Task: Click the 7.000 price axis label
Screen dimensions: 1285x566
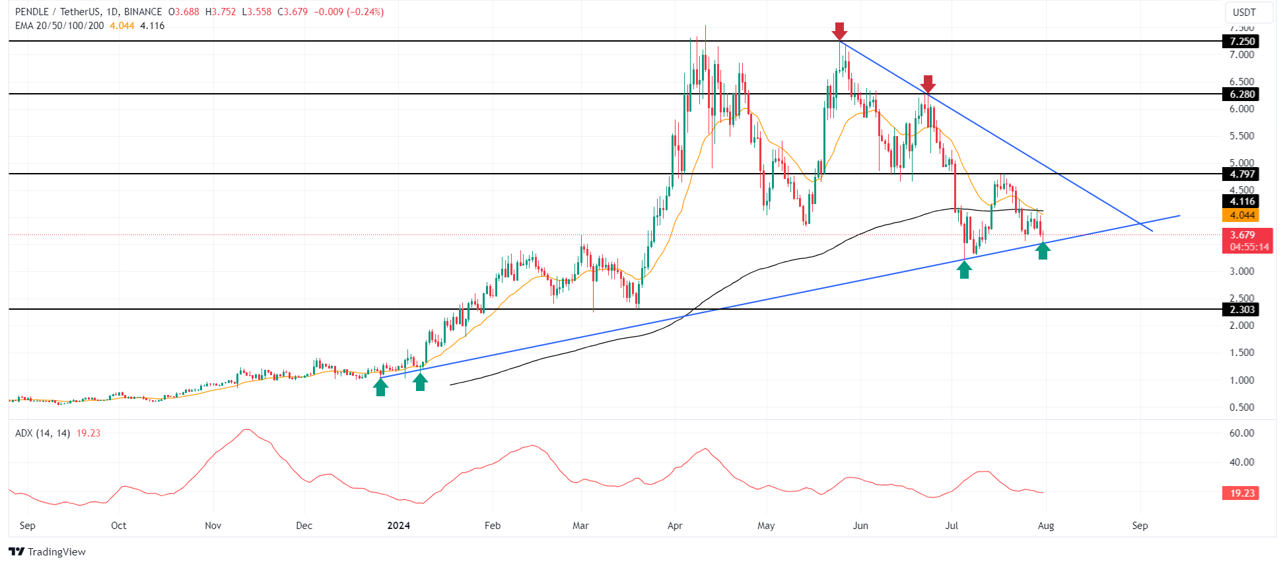Action: [1242, 55]
